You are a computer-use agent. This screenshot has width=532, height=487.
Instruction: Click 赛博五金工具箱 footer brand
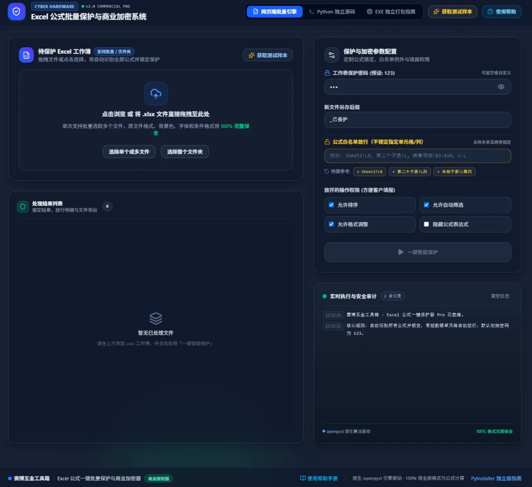tap(32, 478)
